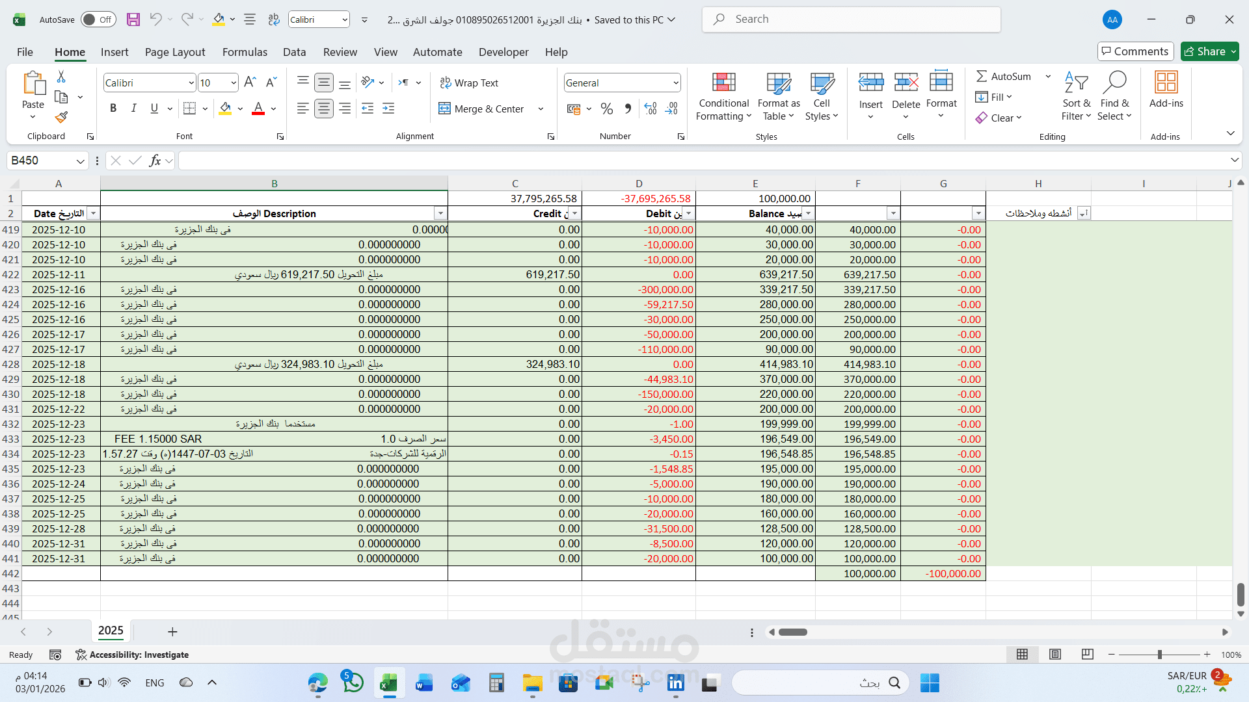Click the Copy icon in Clipboard group

(61, 97)
